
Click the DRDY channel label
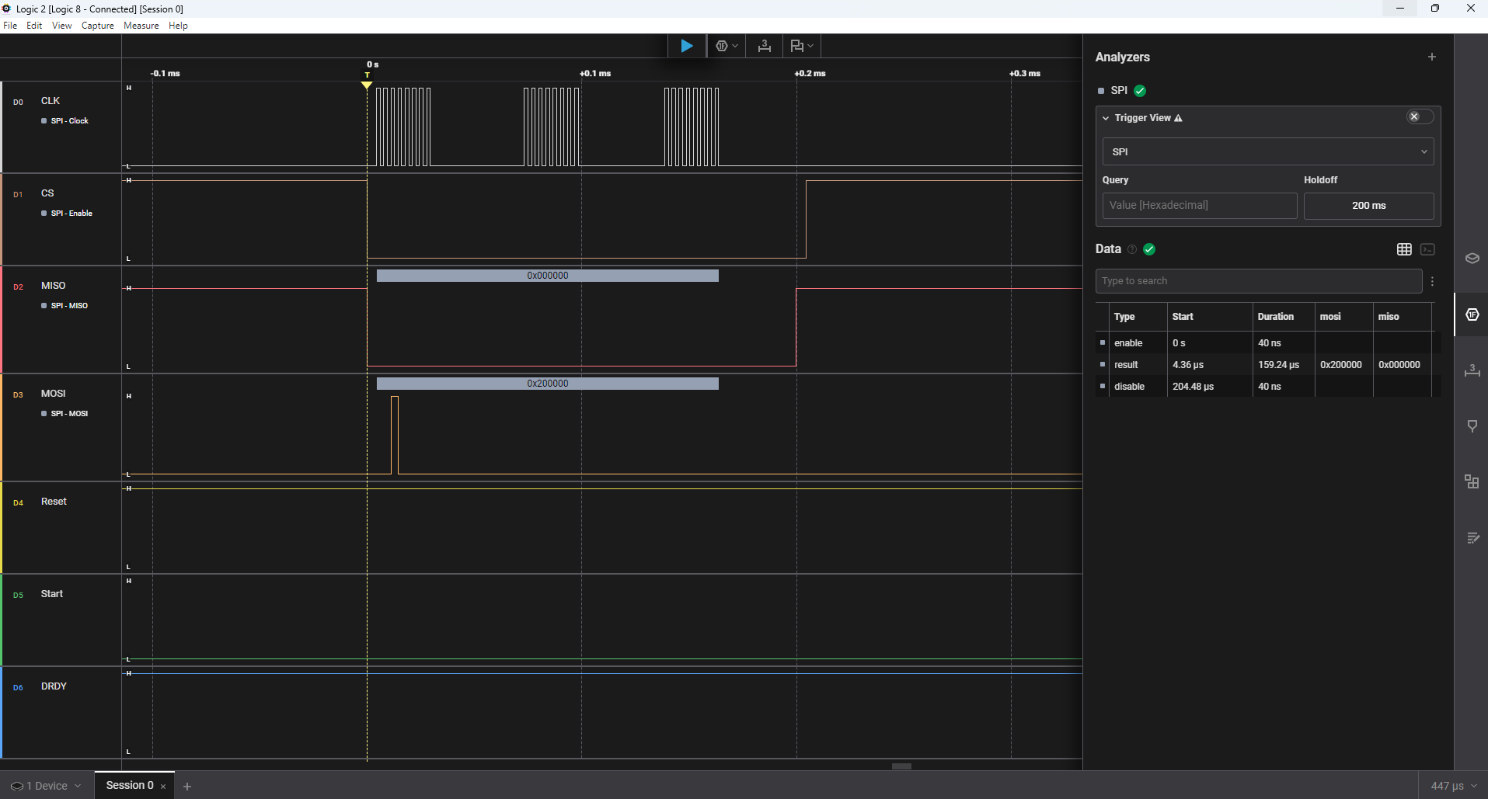(54, 686)
